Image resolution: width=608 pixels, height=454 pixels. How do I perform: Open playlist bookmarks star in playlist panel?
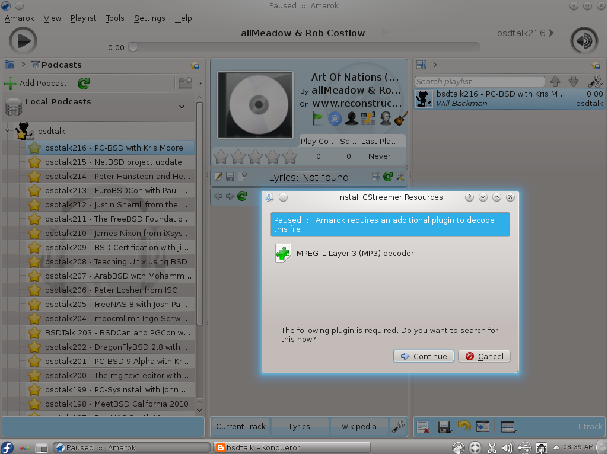pos(596,65)
